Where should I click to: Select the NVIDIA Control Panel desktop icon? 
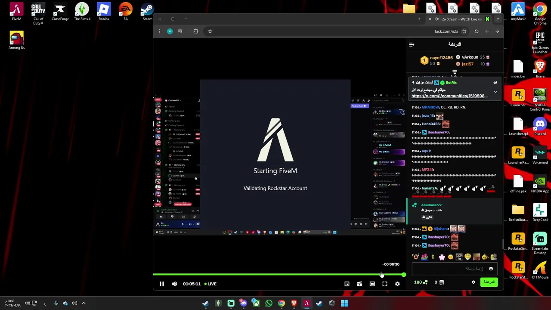click(540, 100)
